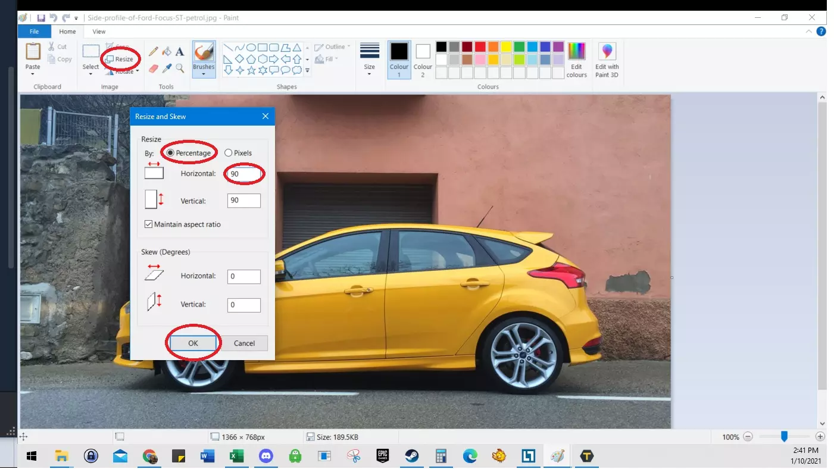Close the Resize and Skew dialog
This screenshot has height=469, width=834.
(264, 117)
